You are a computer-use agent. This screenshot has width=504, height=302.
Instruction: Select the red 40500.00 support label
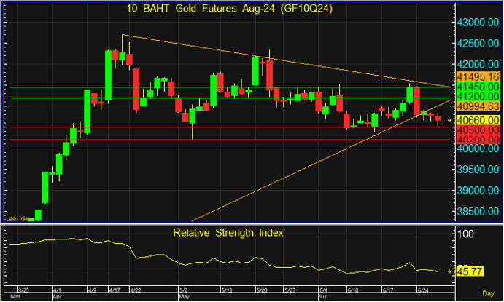(478, 129)
